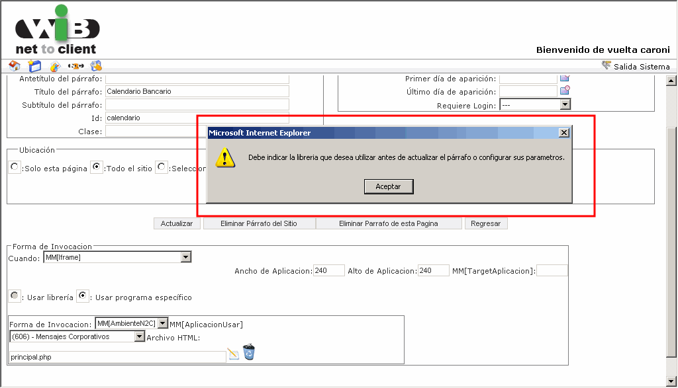Viewport: 678px width, 388px height.
Task: Click the Bienvenido de vuelta caroni text
Action: coord(603,50)
